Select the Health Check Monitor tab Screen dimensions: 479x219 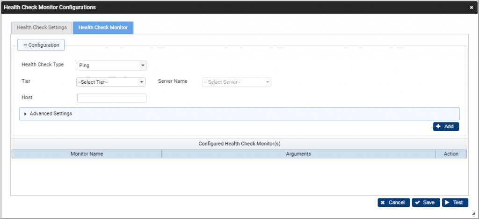coord(103,28)
